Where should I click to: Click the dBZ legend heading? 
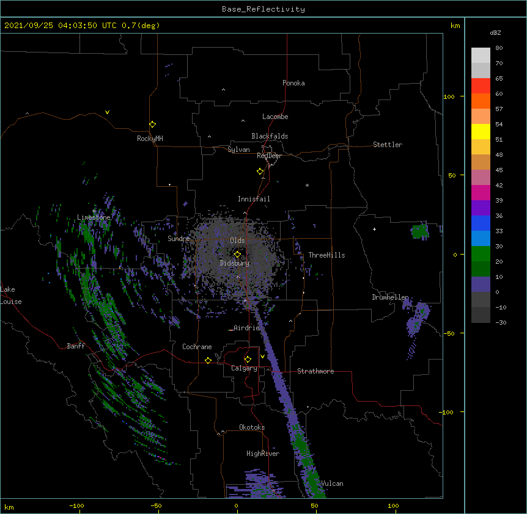tap(495, 32)
